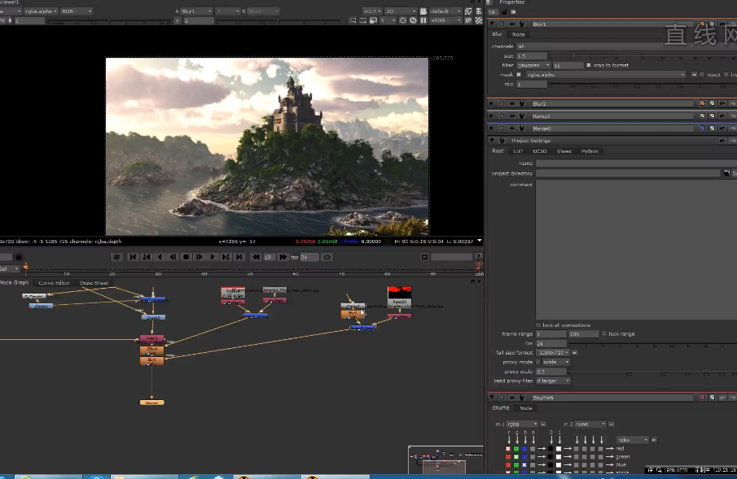Screen dimensions: 737x479
Task: Open the 2D view mode dropdown
Action: [401, 11]
